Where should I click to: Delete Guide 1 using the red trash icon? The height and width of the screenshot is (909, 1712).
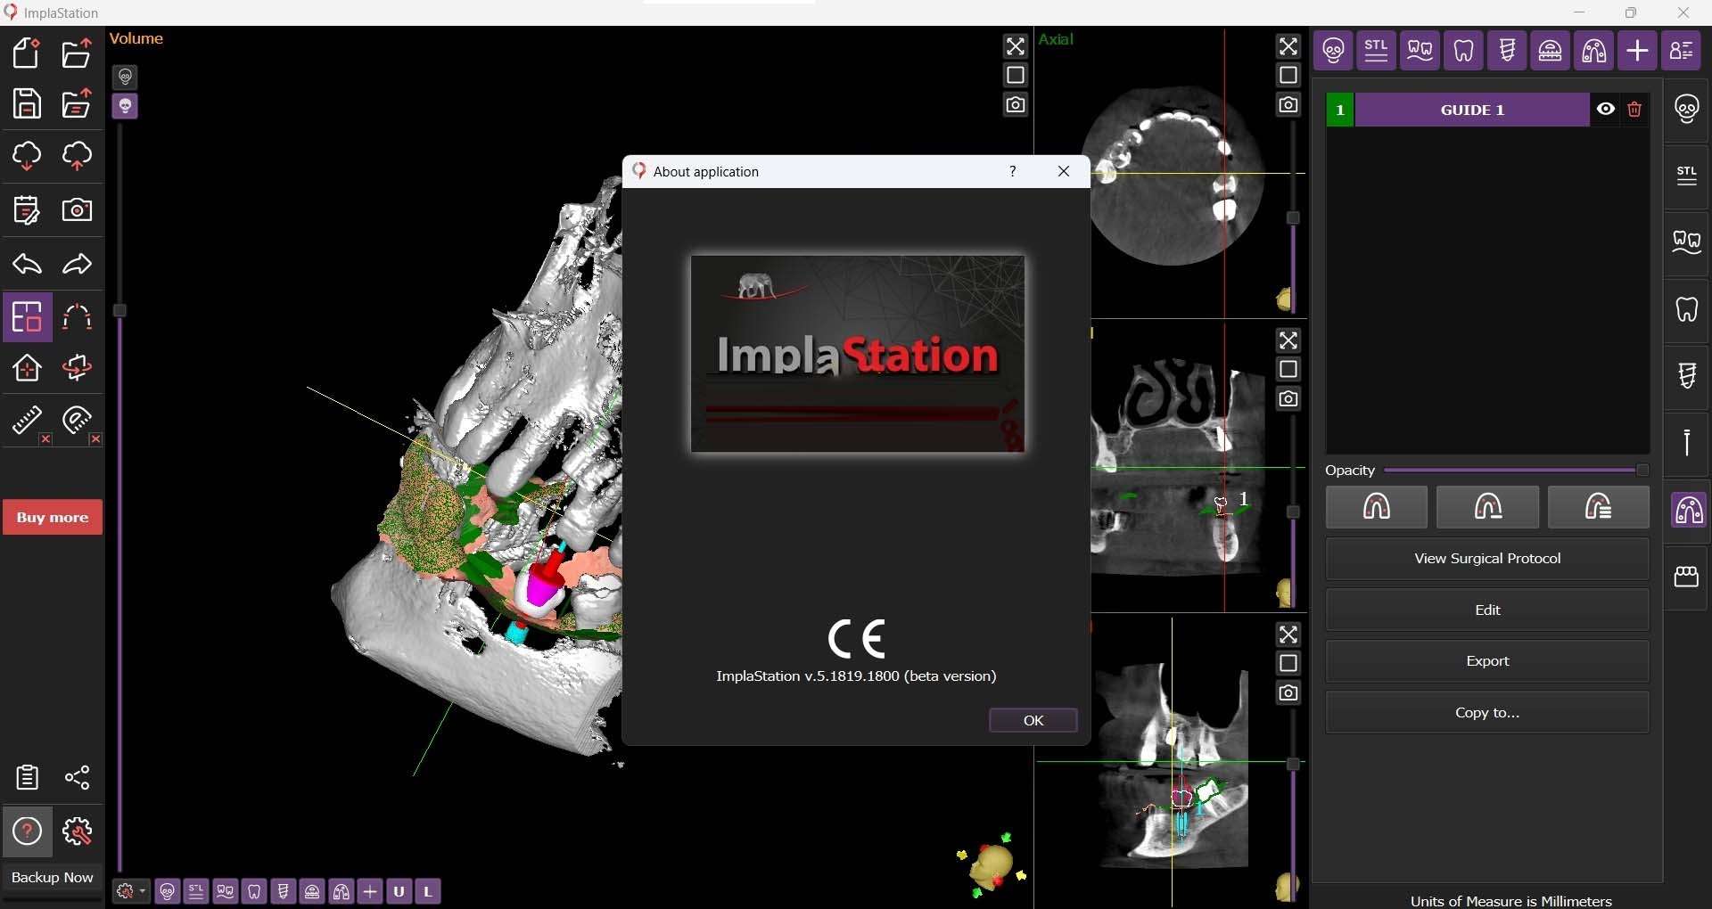coord(1635,111)
